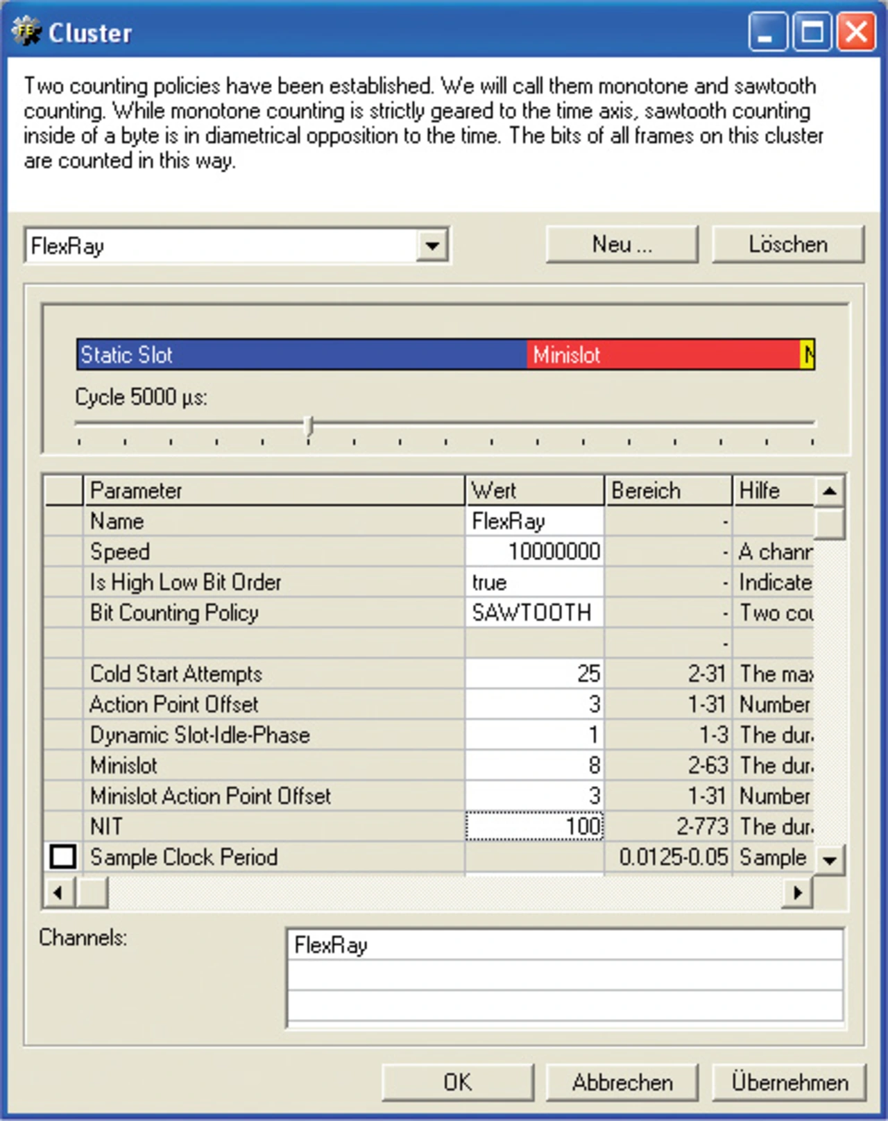Close the Cluster dialog window
888x1121 pixels.
point(856,32)
